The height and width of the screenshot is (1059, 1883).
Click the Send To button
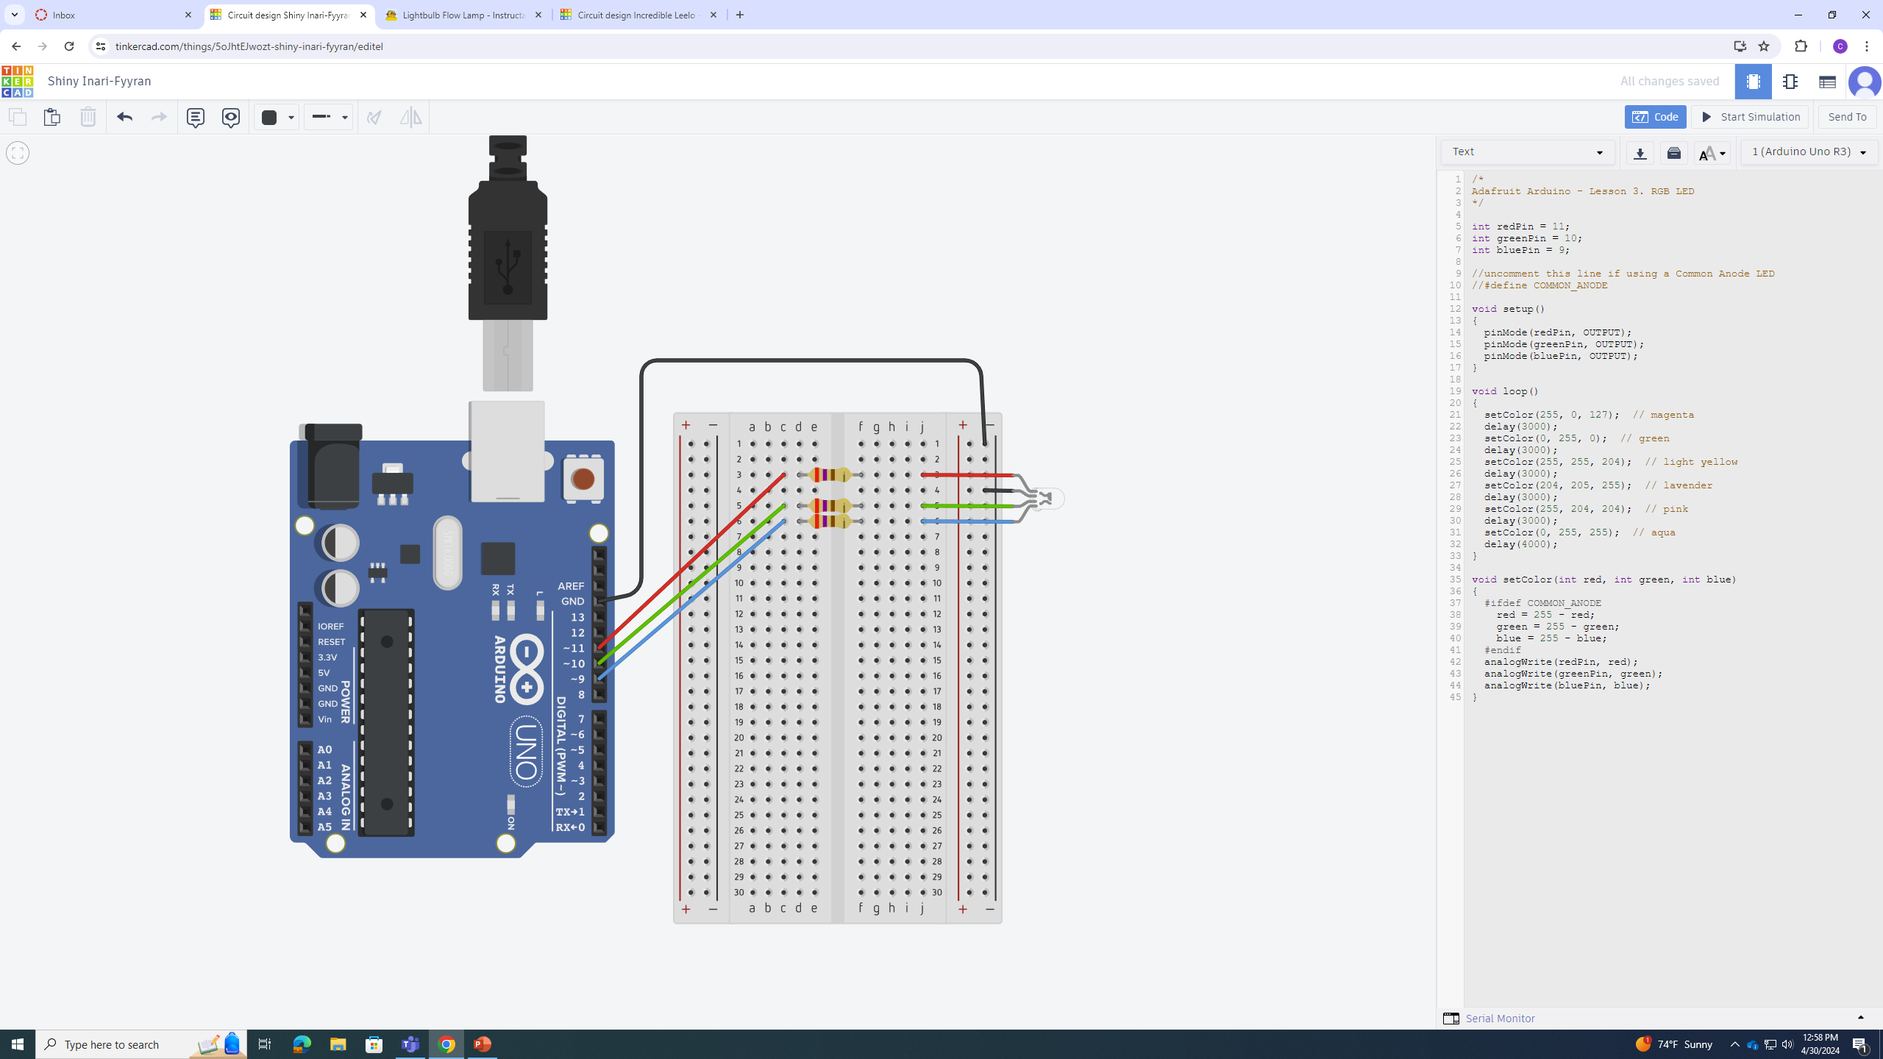pos(1847,117)
